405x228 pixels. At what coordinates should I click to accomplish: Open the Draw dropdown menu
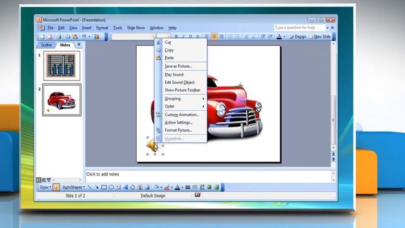pyautogui.click(x=46, y=187)
